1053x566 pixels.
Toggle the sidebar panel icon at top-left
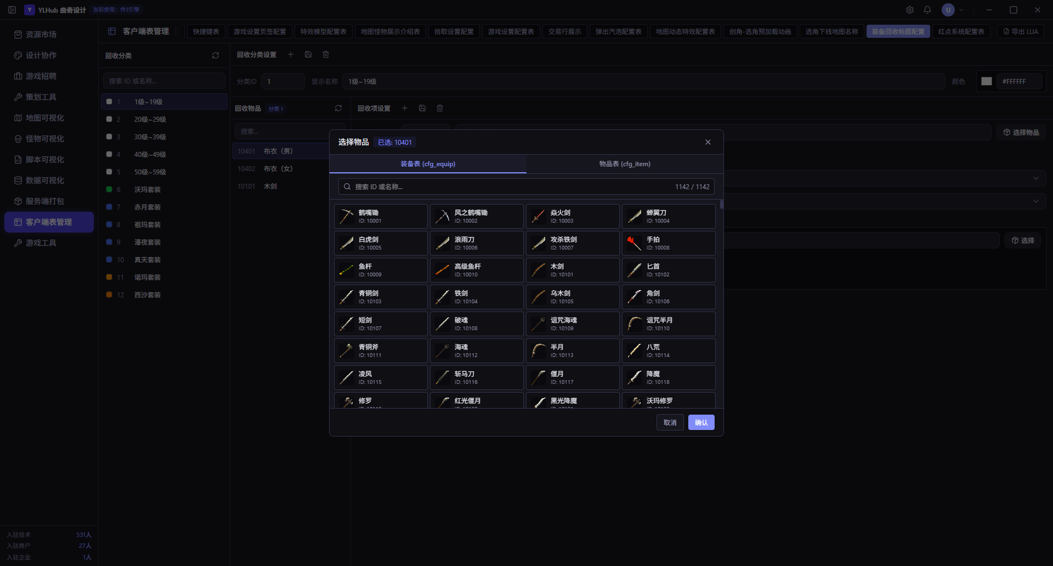pos(12,10)
